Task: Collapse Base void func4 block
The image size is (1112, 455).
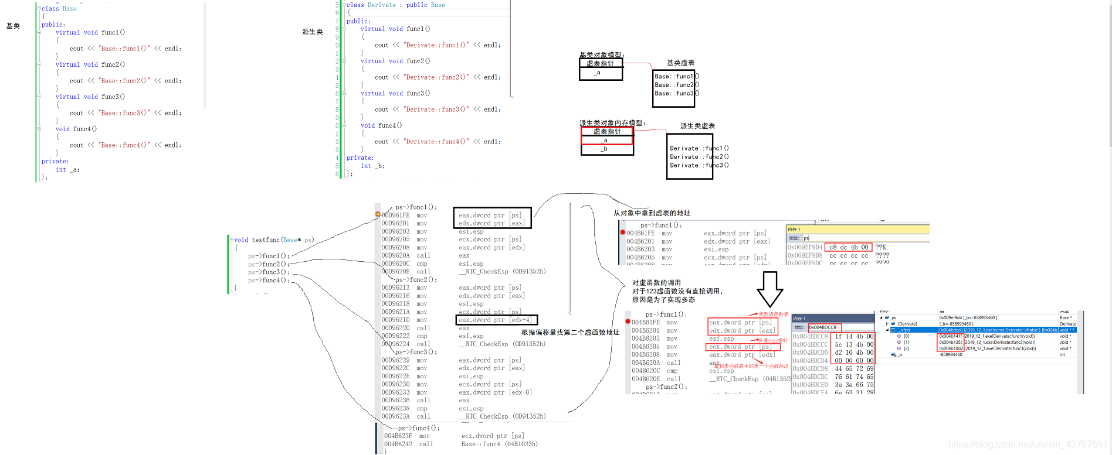Action: [x=39, y=129]
